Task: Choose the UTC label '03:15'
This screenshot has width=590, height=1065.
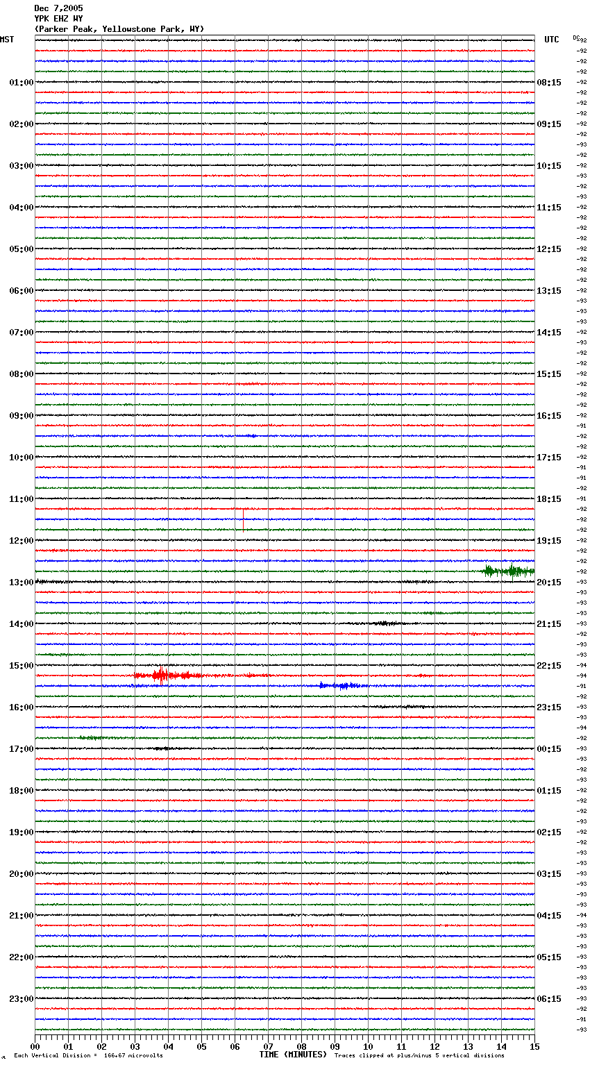Action: [x=549, y=874]
